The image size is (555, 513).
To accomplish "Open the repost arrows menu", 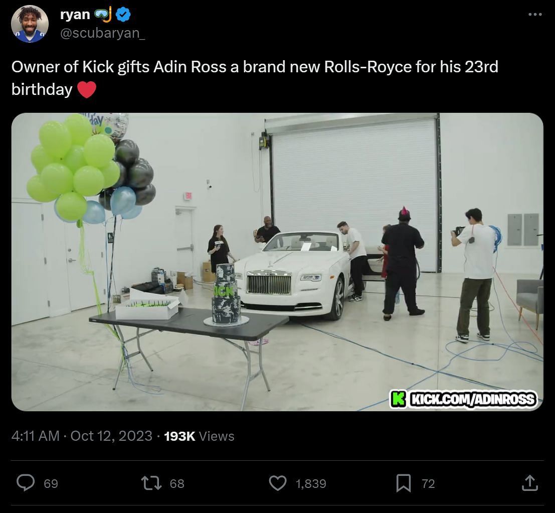I will pyautogui.click(x=150, y=483).
